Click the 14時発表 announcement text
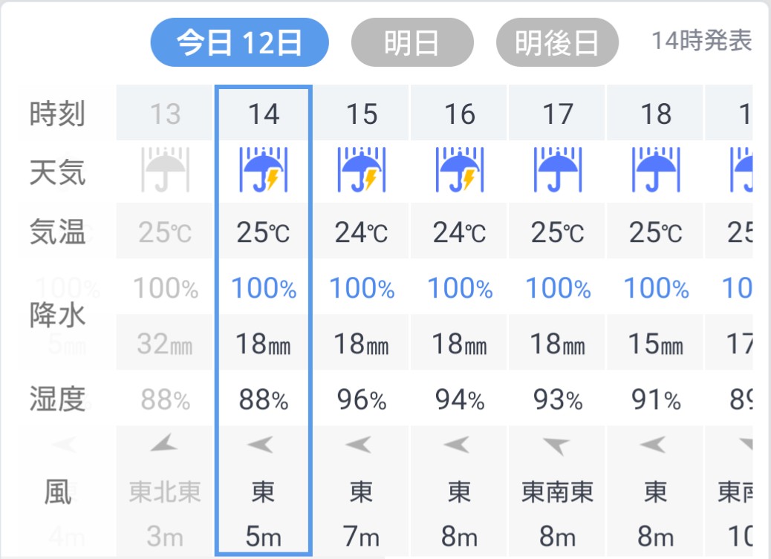 [x=701, y=41]
